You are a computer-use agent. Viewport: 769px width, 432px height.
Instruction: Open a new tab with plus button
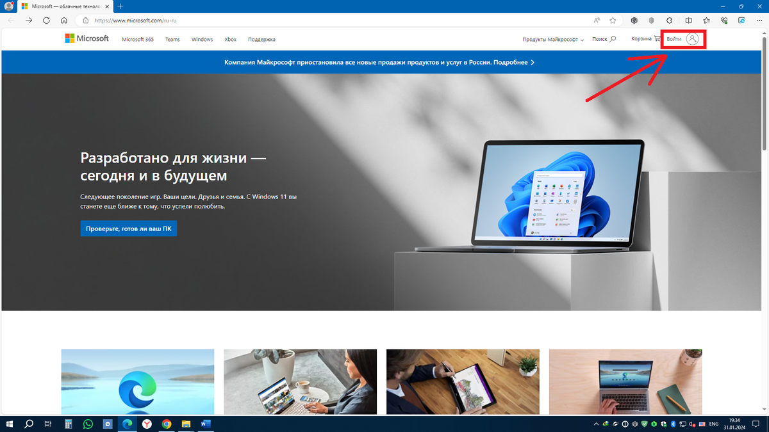120,6
